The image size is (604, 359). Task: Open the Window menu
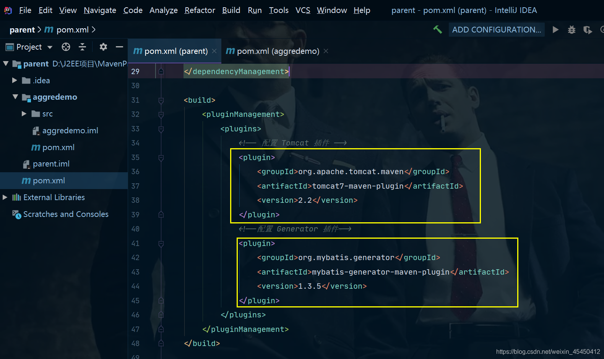(332, 10)
